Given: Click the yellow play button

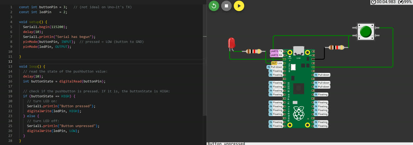Looking at the screenshot, I should pyautogui.click(x=239, y=6).
